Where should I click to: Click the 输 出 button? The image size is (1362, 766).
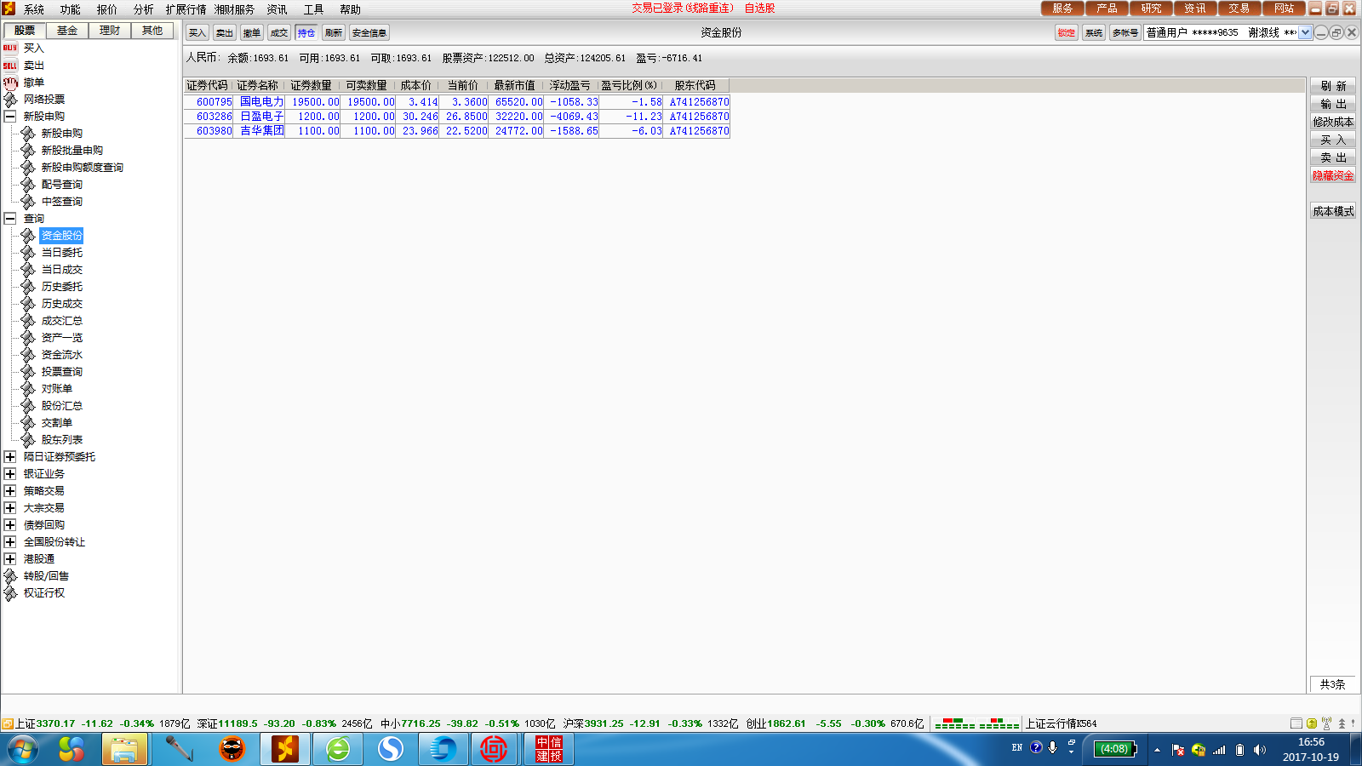[1333, 104]
